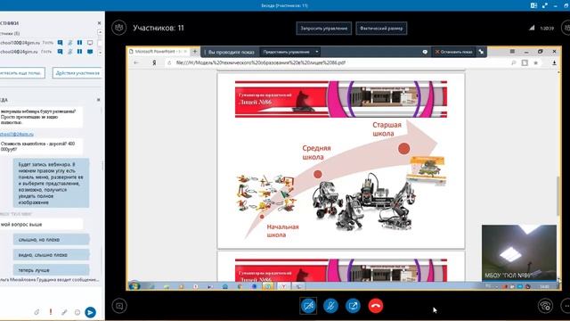The image size is (570, 321).
Task: Open the participants list icon beside Участников: 11
Action: 118,28
